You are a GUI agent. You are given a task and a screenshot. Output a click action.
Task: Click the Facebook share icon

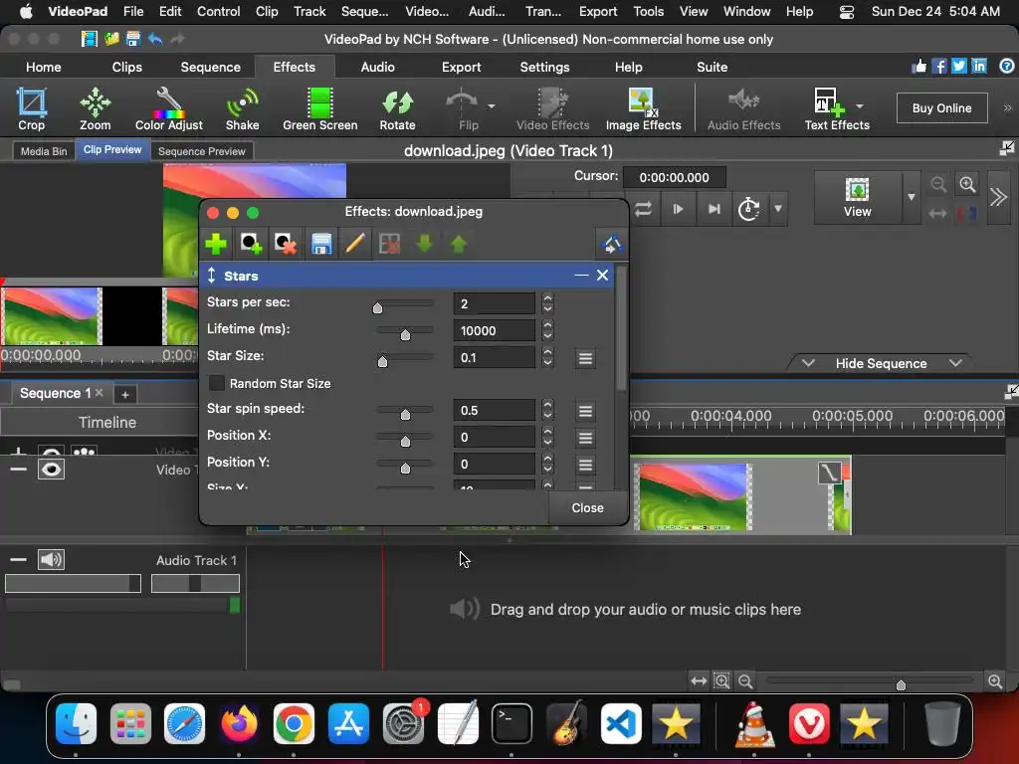point(939,67)
